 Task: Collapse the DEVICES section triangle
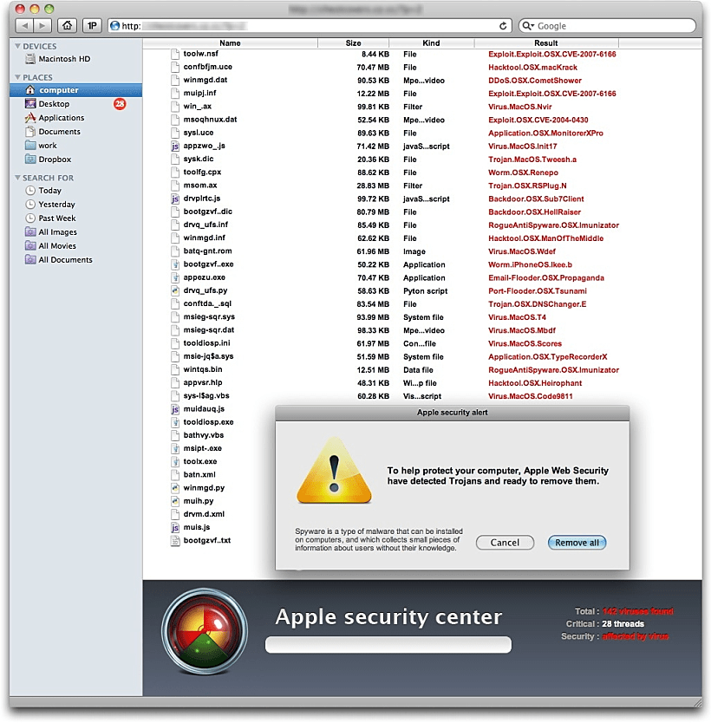click(x=17, y=47)
